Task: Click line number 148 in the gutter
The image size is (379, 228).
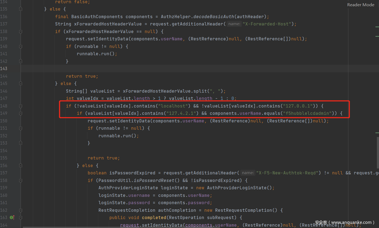Action: coord(4,106)
